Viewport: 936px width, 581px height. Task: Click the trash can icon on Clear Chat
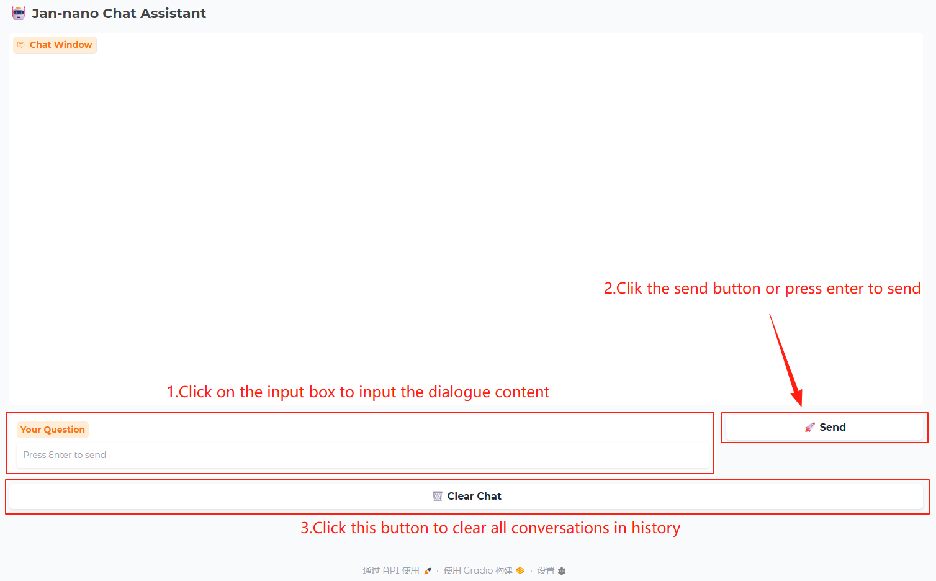pos(438,496)
